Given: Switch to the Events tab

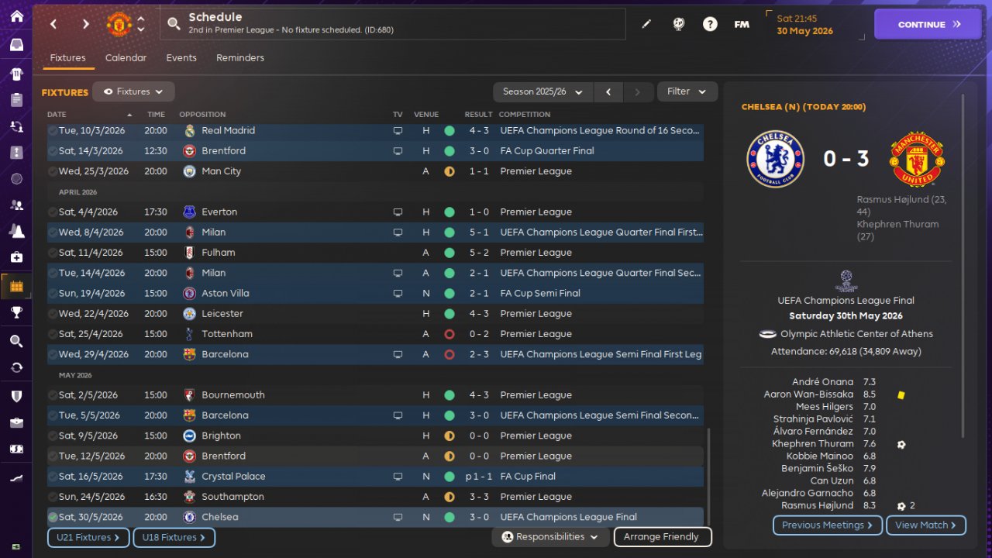Looking at the screenshot, I should 181,58.
